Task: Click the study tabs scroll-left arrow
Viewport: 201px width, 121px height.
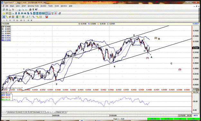Action: point(3,112)
